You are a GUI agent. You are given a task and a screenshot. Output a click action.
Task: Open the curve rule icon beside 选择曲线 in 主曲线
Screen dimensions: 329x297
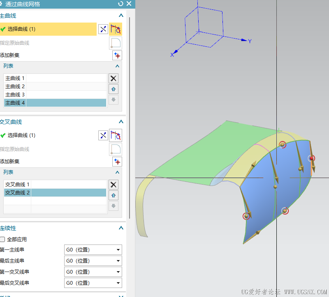(x=116, y=29)
